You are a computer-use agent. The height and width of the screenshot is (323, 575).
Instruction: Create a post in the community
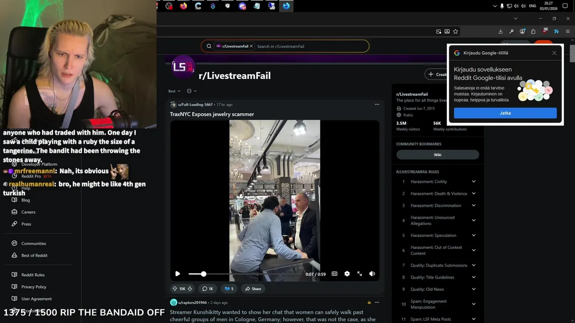pos(438,74)
